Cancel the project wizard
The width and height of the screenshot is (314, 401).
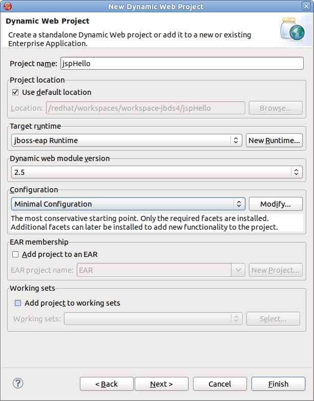click(x=219, y=384)
